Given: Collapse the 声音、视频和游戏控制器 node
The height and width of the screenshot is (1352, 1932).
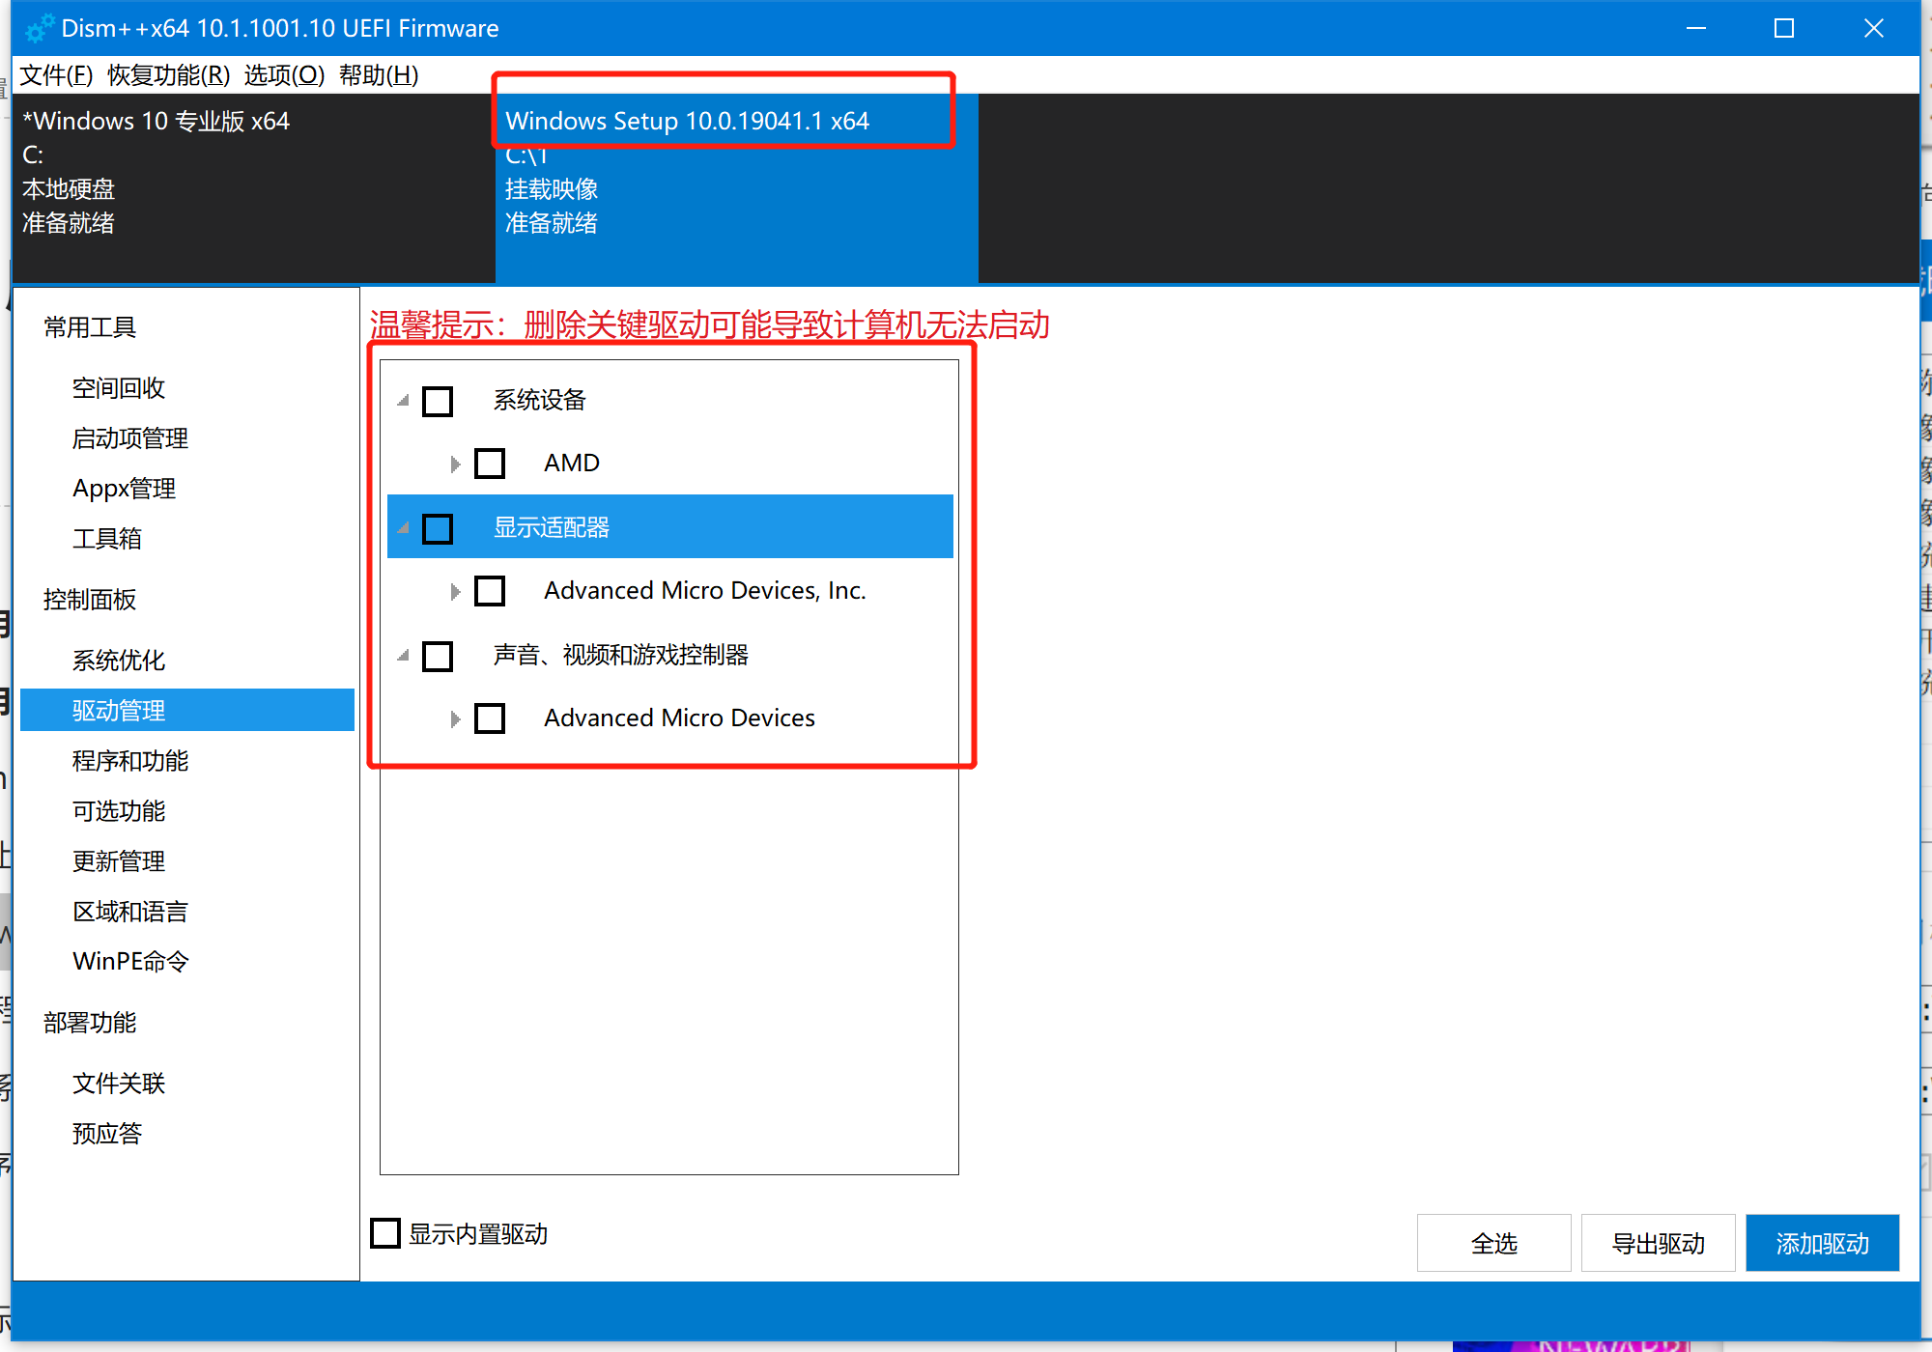Looking at the screenshot, I should pyautogui.click(x=404, y=655).
